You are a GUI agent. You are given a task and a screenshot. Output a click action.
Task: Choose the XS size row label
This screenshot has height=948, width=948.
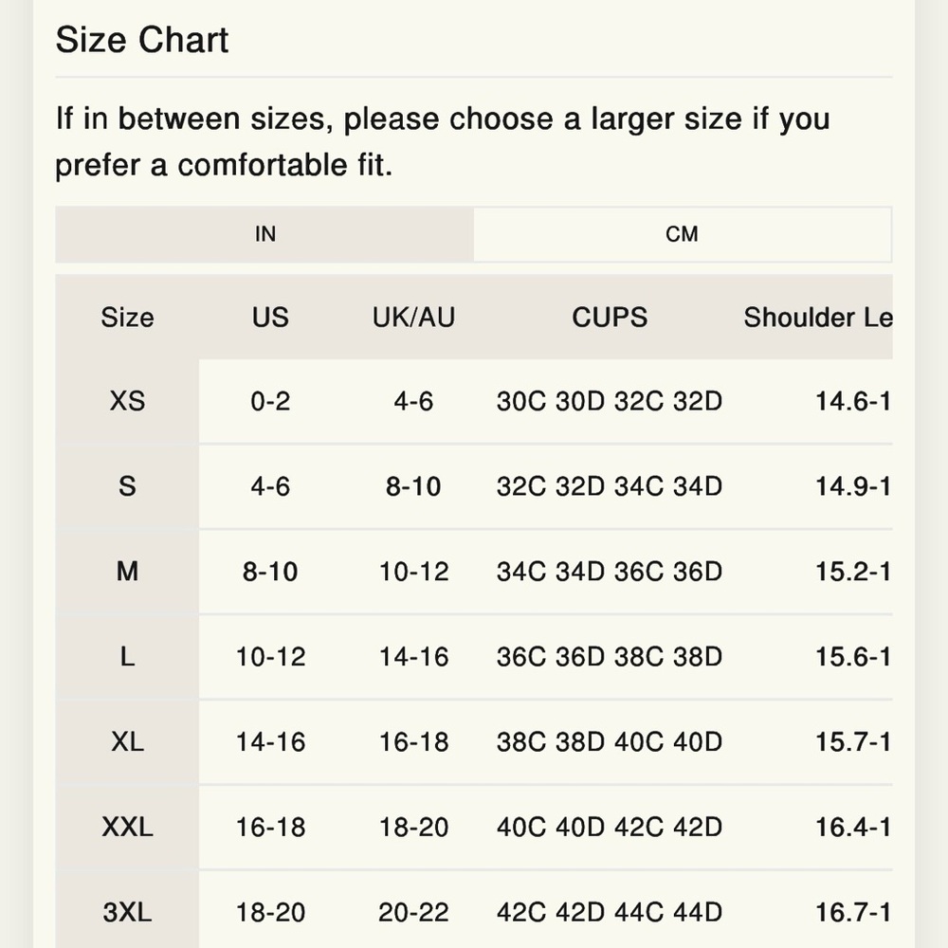127,401
